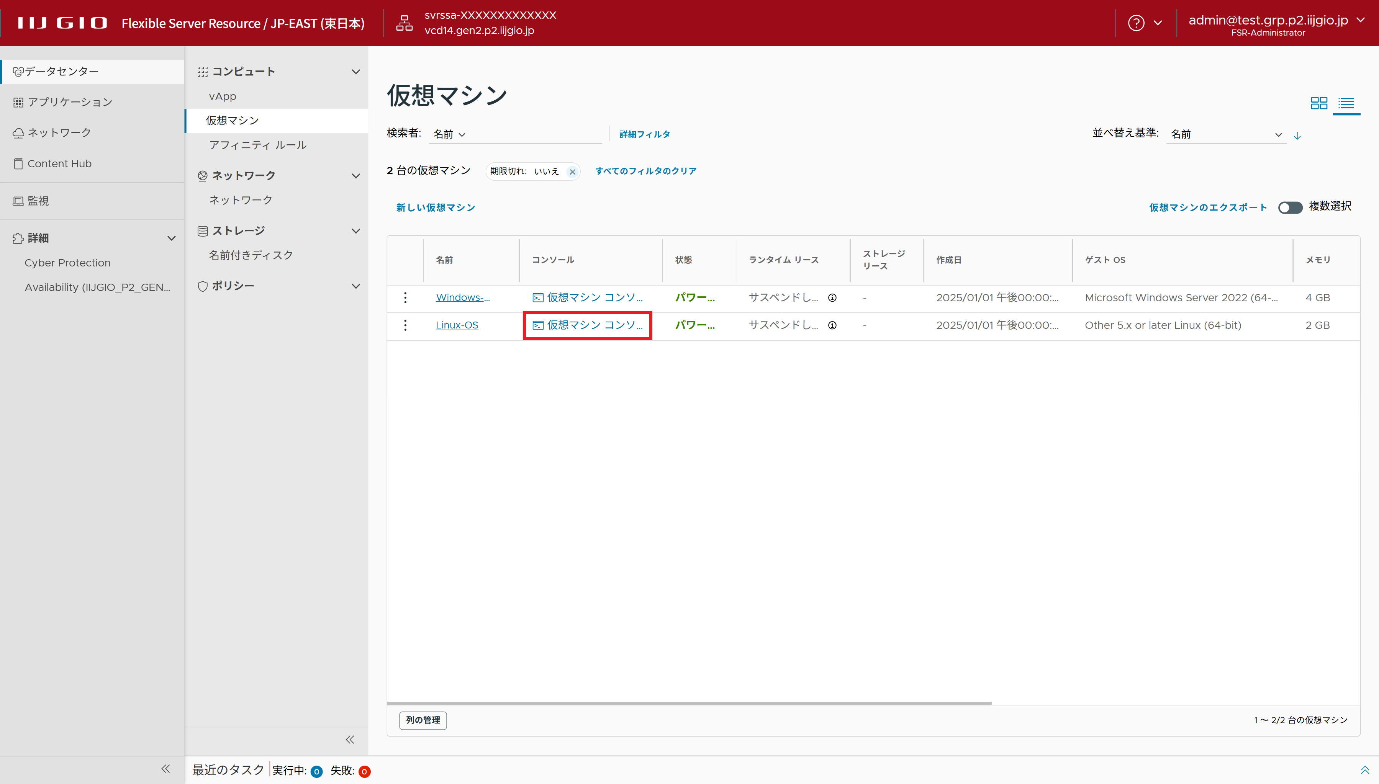Image resolution: width=1379 pixels, height=784 pixels.
Task: Switch to grid card view icon
Action: coord(1318,103)
